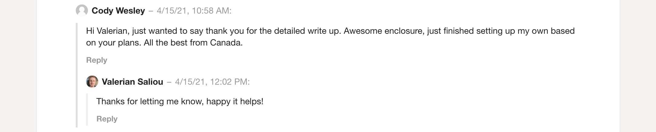This screenshot has width=656, height=132.
Task: Click Cody Wesley's default avatar icon
Action: point(82,11)
